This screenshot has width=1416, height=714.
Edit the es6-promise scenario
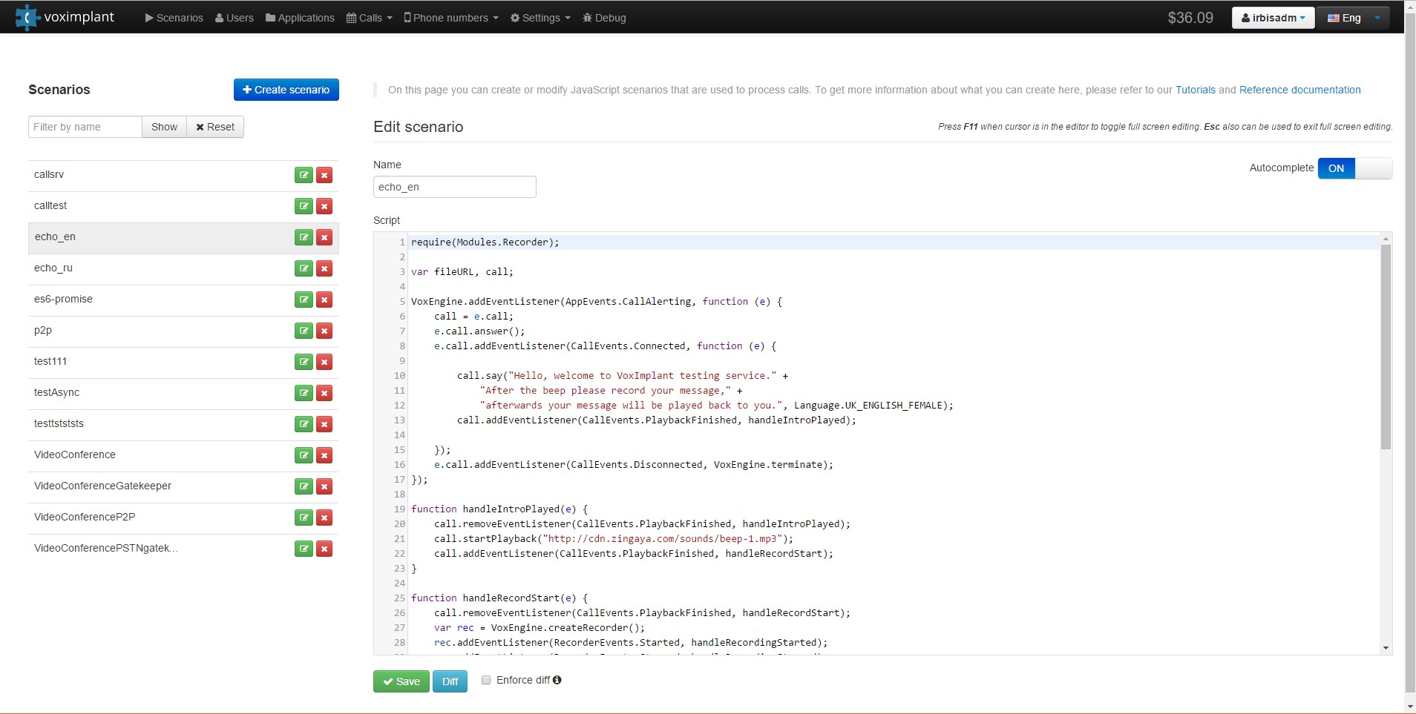point(304,300)
